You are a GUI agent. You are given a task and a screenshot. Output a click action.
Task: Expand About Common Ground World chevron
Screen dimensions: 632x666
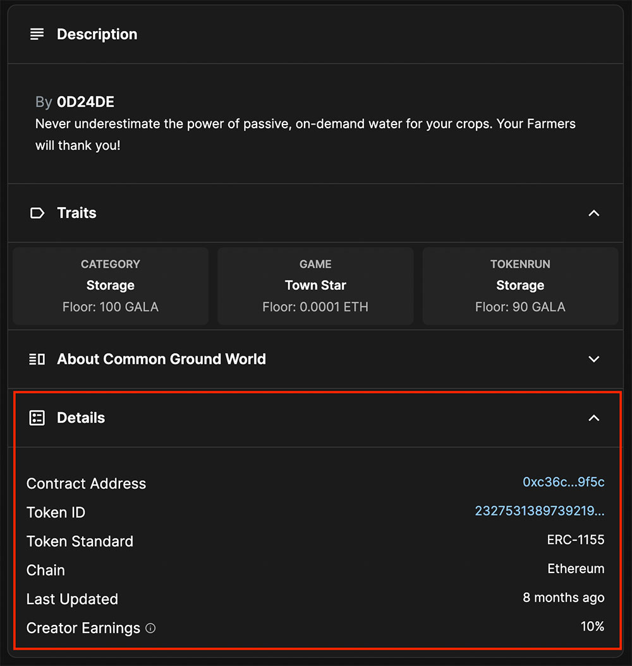coord(594,360)
